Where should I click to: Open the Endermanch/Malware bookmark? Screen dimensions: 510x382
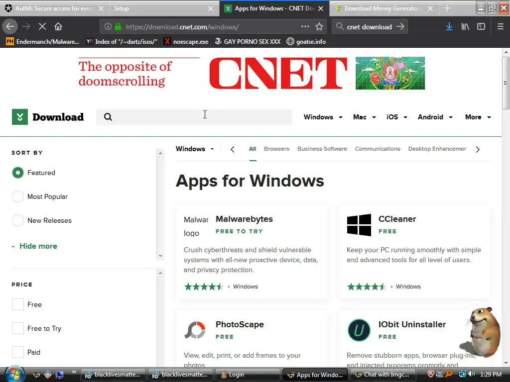coord(43,42)
